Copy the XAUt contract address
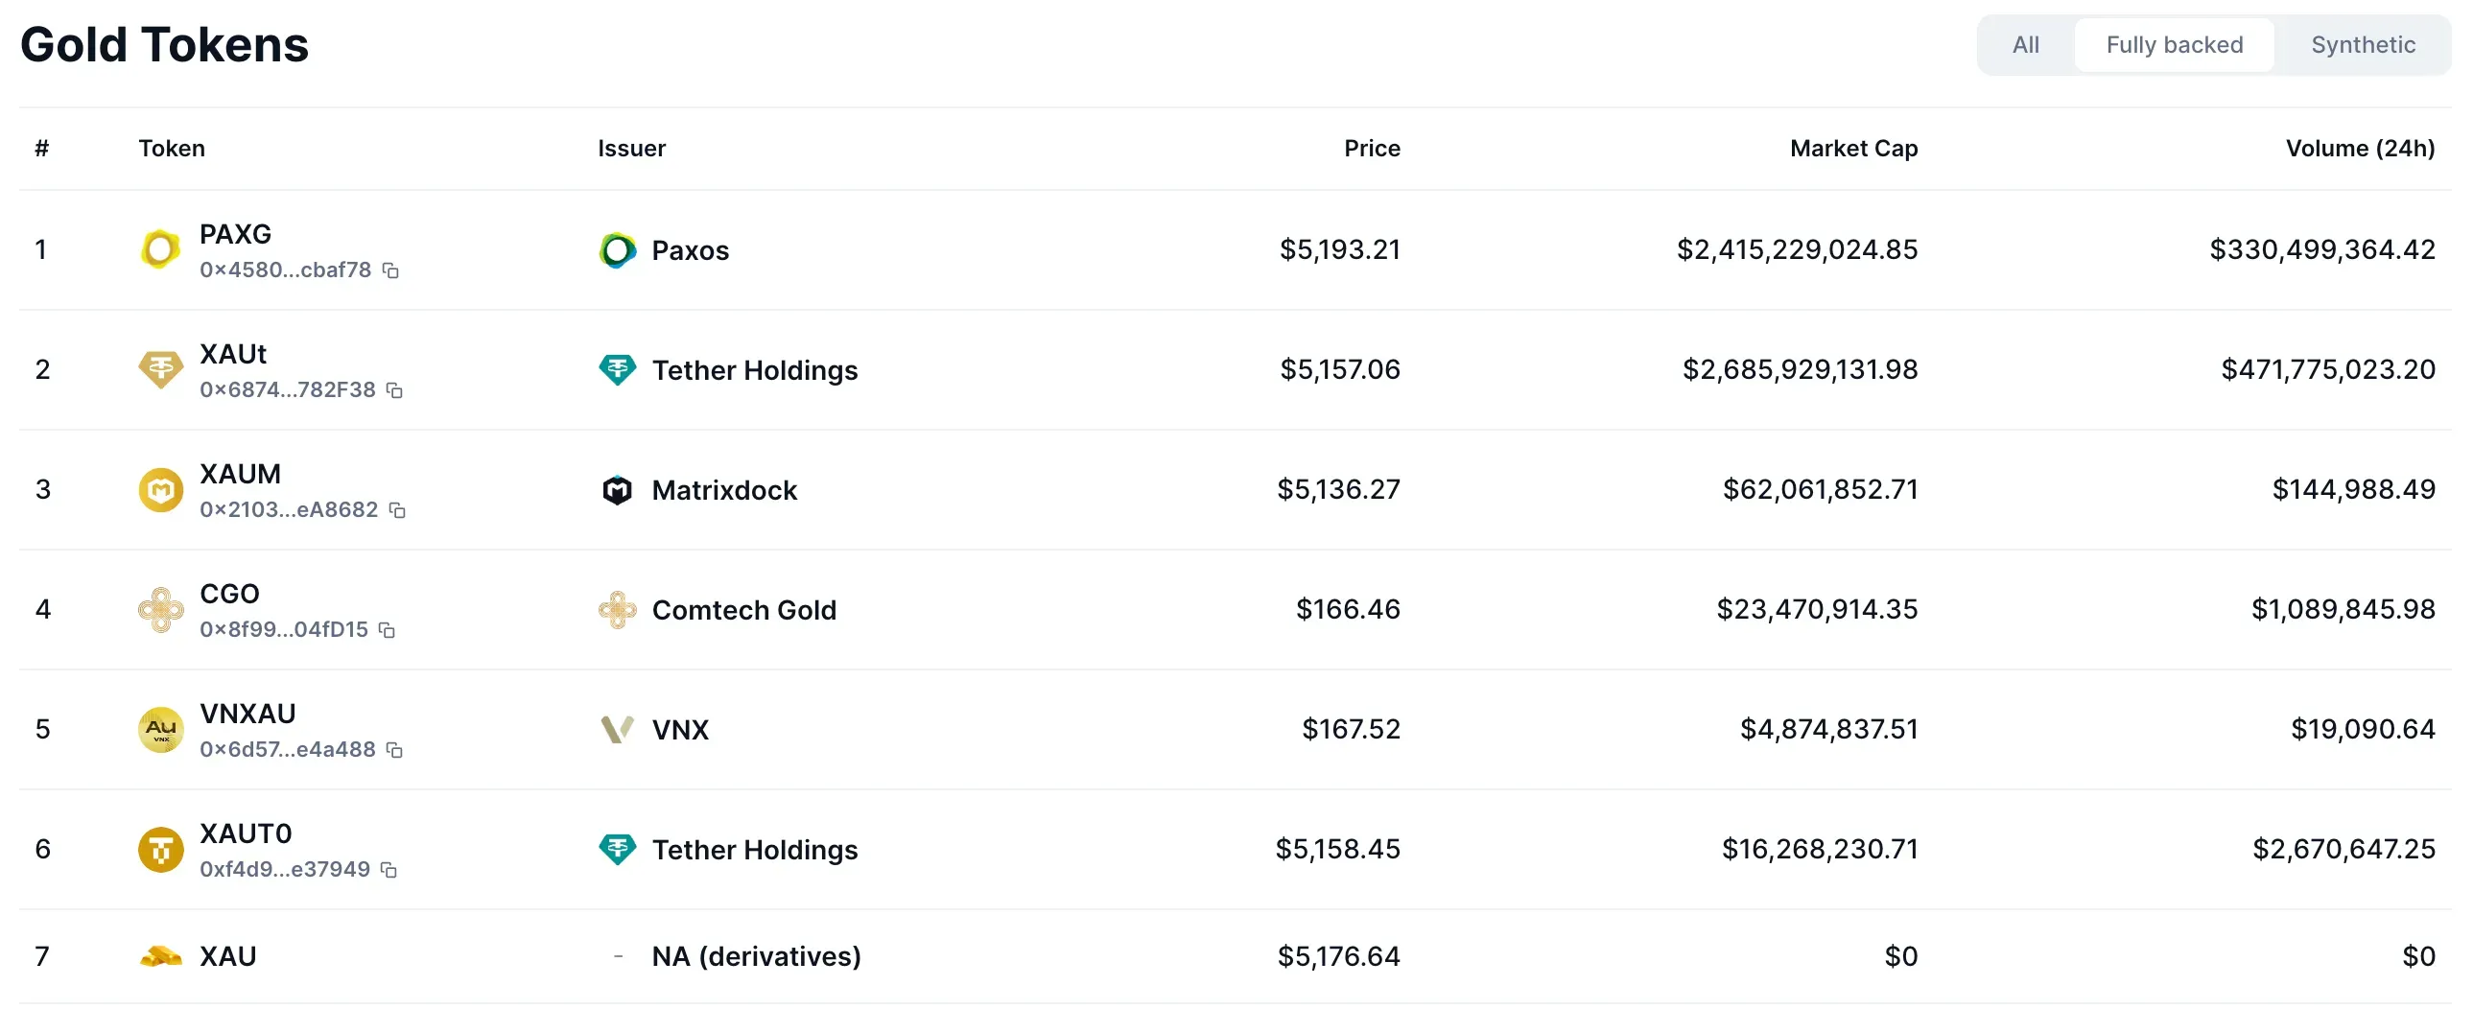The image size is (2473, 1009). [x=394, y=390]
